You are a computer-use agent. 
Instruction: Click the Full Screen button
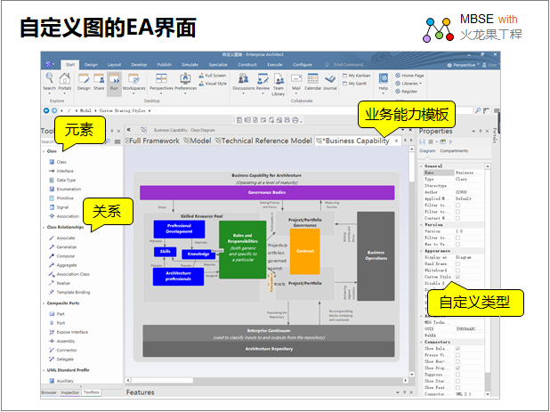coord(212,76)
